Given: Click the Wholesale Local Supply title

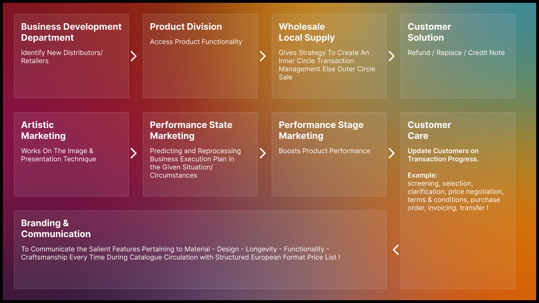Looking at the screenshot, I should [307, 32].
